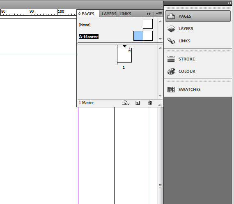Click the Create new page icon
The image size is (234, 204).
(138, 103)
